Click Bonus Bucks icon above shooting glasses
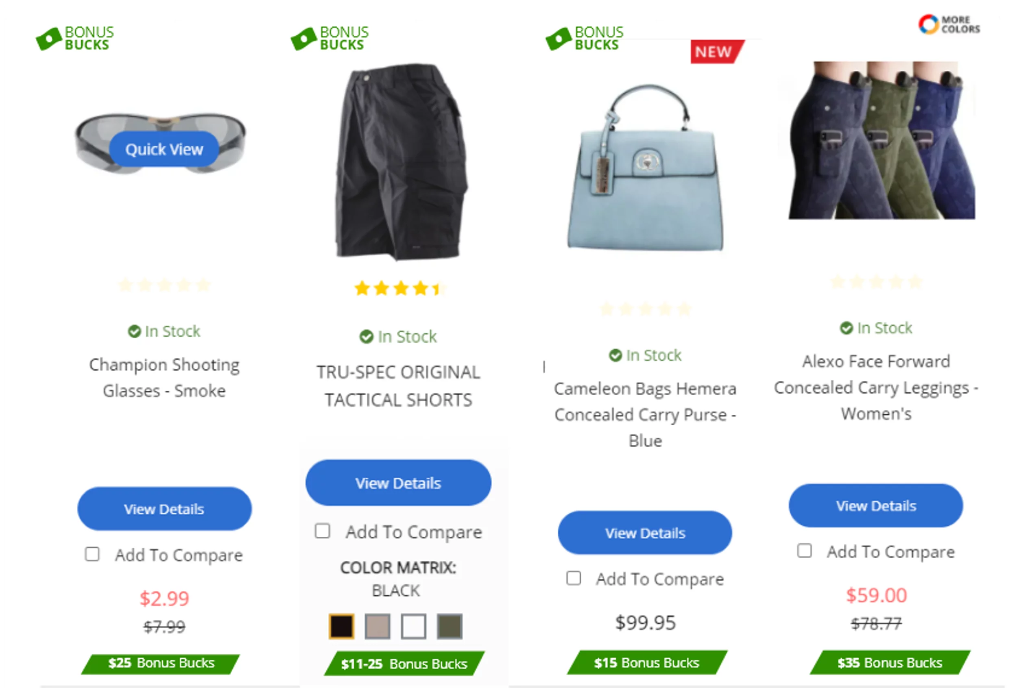The width and height of the screenshot is (1017, 688). point(74,38)
